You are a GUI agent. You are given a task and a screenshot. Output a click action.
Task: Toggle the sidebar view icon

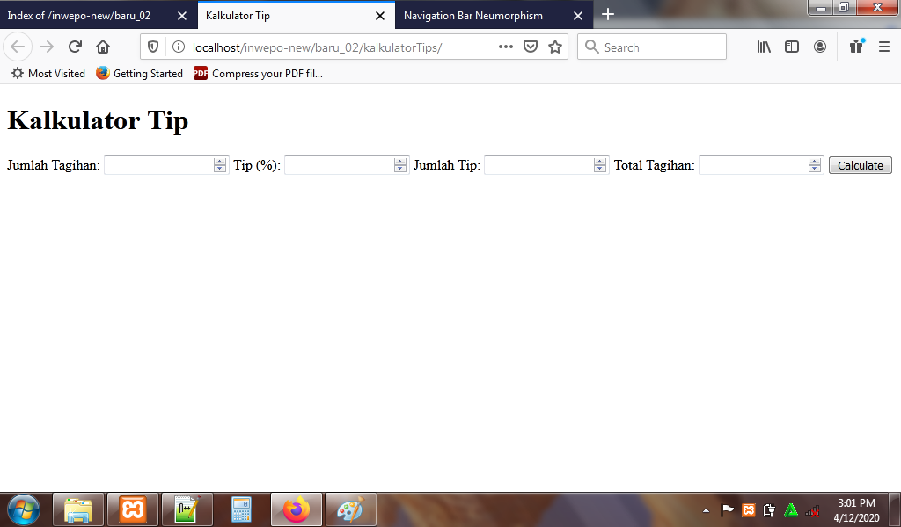pyautogui.click(x=792, y=47)
